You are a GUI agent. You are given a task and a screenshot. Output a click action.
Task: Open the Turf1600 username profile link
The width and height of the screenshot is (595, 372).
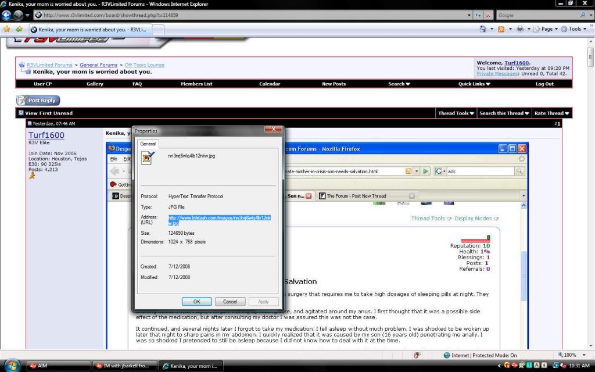(x=46, y=135)
